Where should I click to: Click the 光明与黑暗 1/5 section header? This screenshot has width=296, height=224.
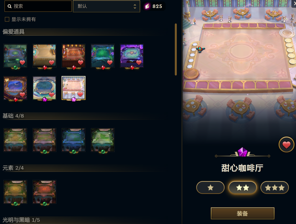pyautogui.click(x=21, y=220)
